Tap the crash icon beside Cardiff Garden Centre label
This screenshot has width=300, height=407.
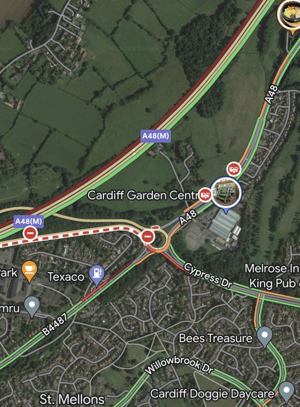pyautogui.click(x=205, y=195)
